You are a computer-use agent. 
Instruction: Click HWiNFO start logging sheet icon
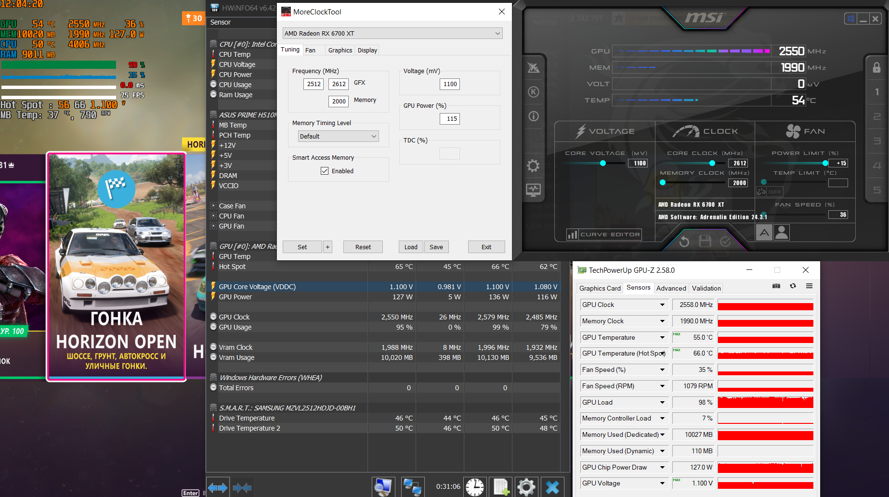click(501, 487)
